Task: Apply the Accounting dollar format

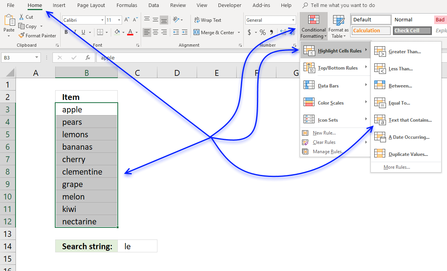Action: pos(250,32)
